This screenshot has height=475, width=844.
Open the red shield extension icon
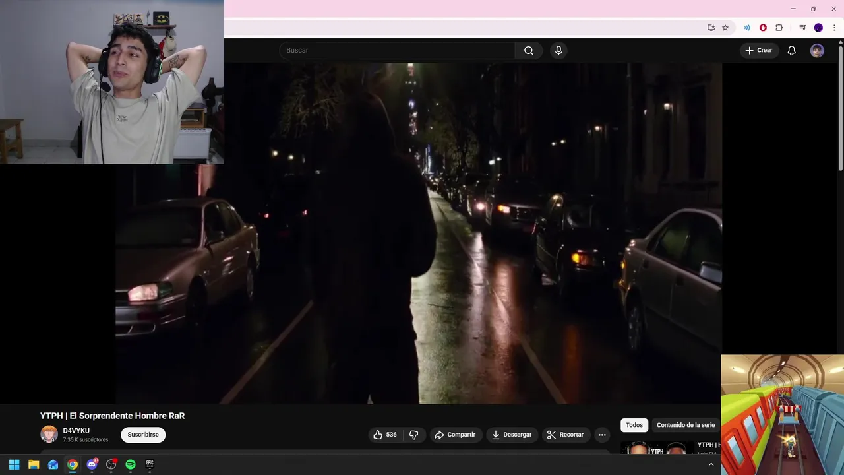(763, 28)
